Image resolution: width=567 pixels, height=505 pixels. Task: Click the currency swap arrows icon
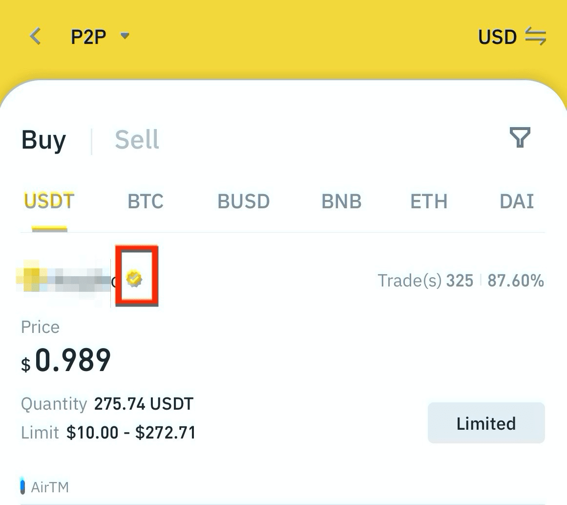click(x=536, y=36)
